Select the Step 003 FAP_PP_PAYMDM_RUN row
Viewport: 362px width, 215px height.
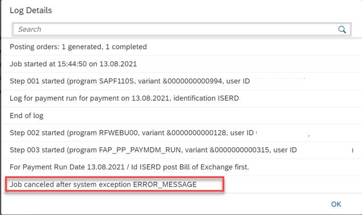coord(182,150)
